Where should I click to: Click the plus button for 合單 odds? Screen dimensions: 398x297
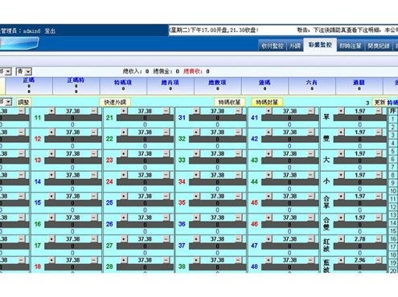coord(341,196)
